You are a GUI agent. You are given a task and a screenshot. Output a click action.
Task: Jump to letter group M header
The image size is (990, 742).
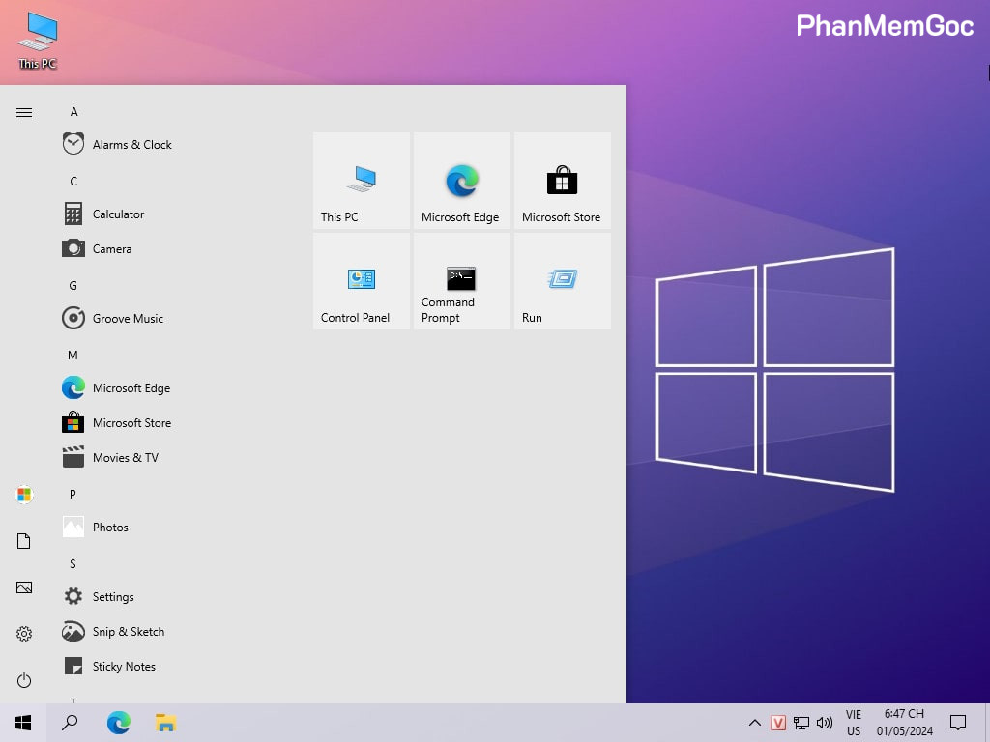tap(73, 356)
